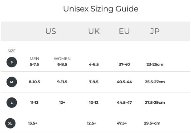Select the JP column header
The image size is (191, 133).
(155, 31)
